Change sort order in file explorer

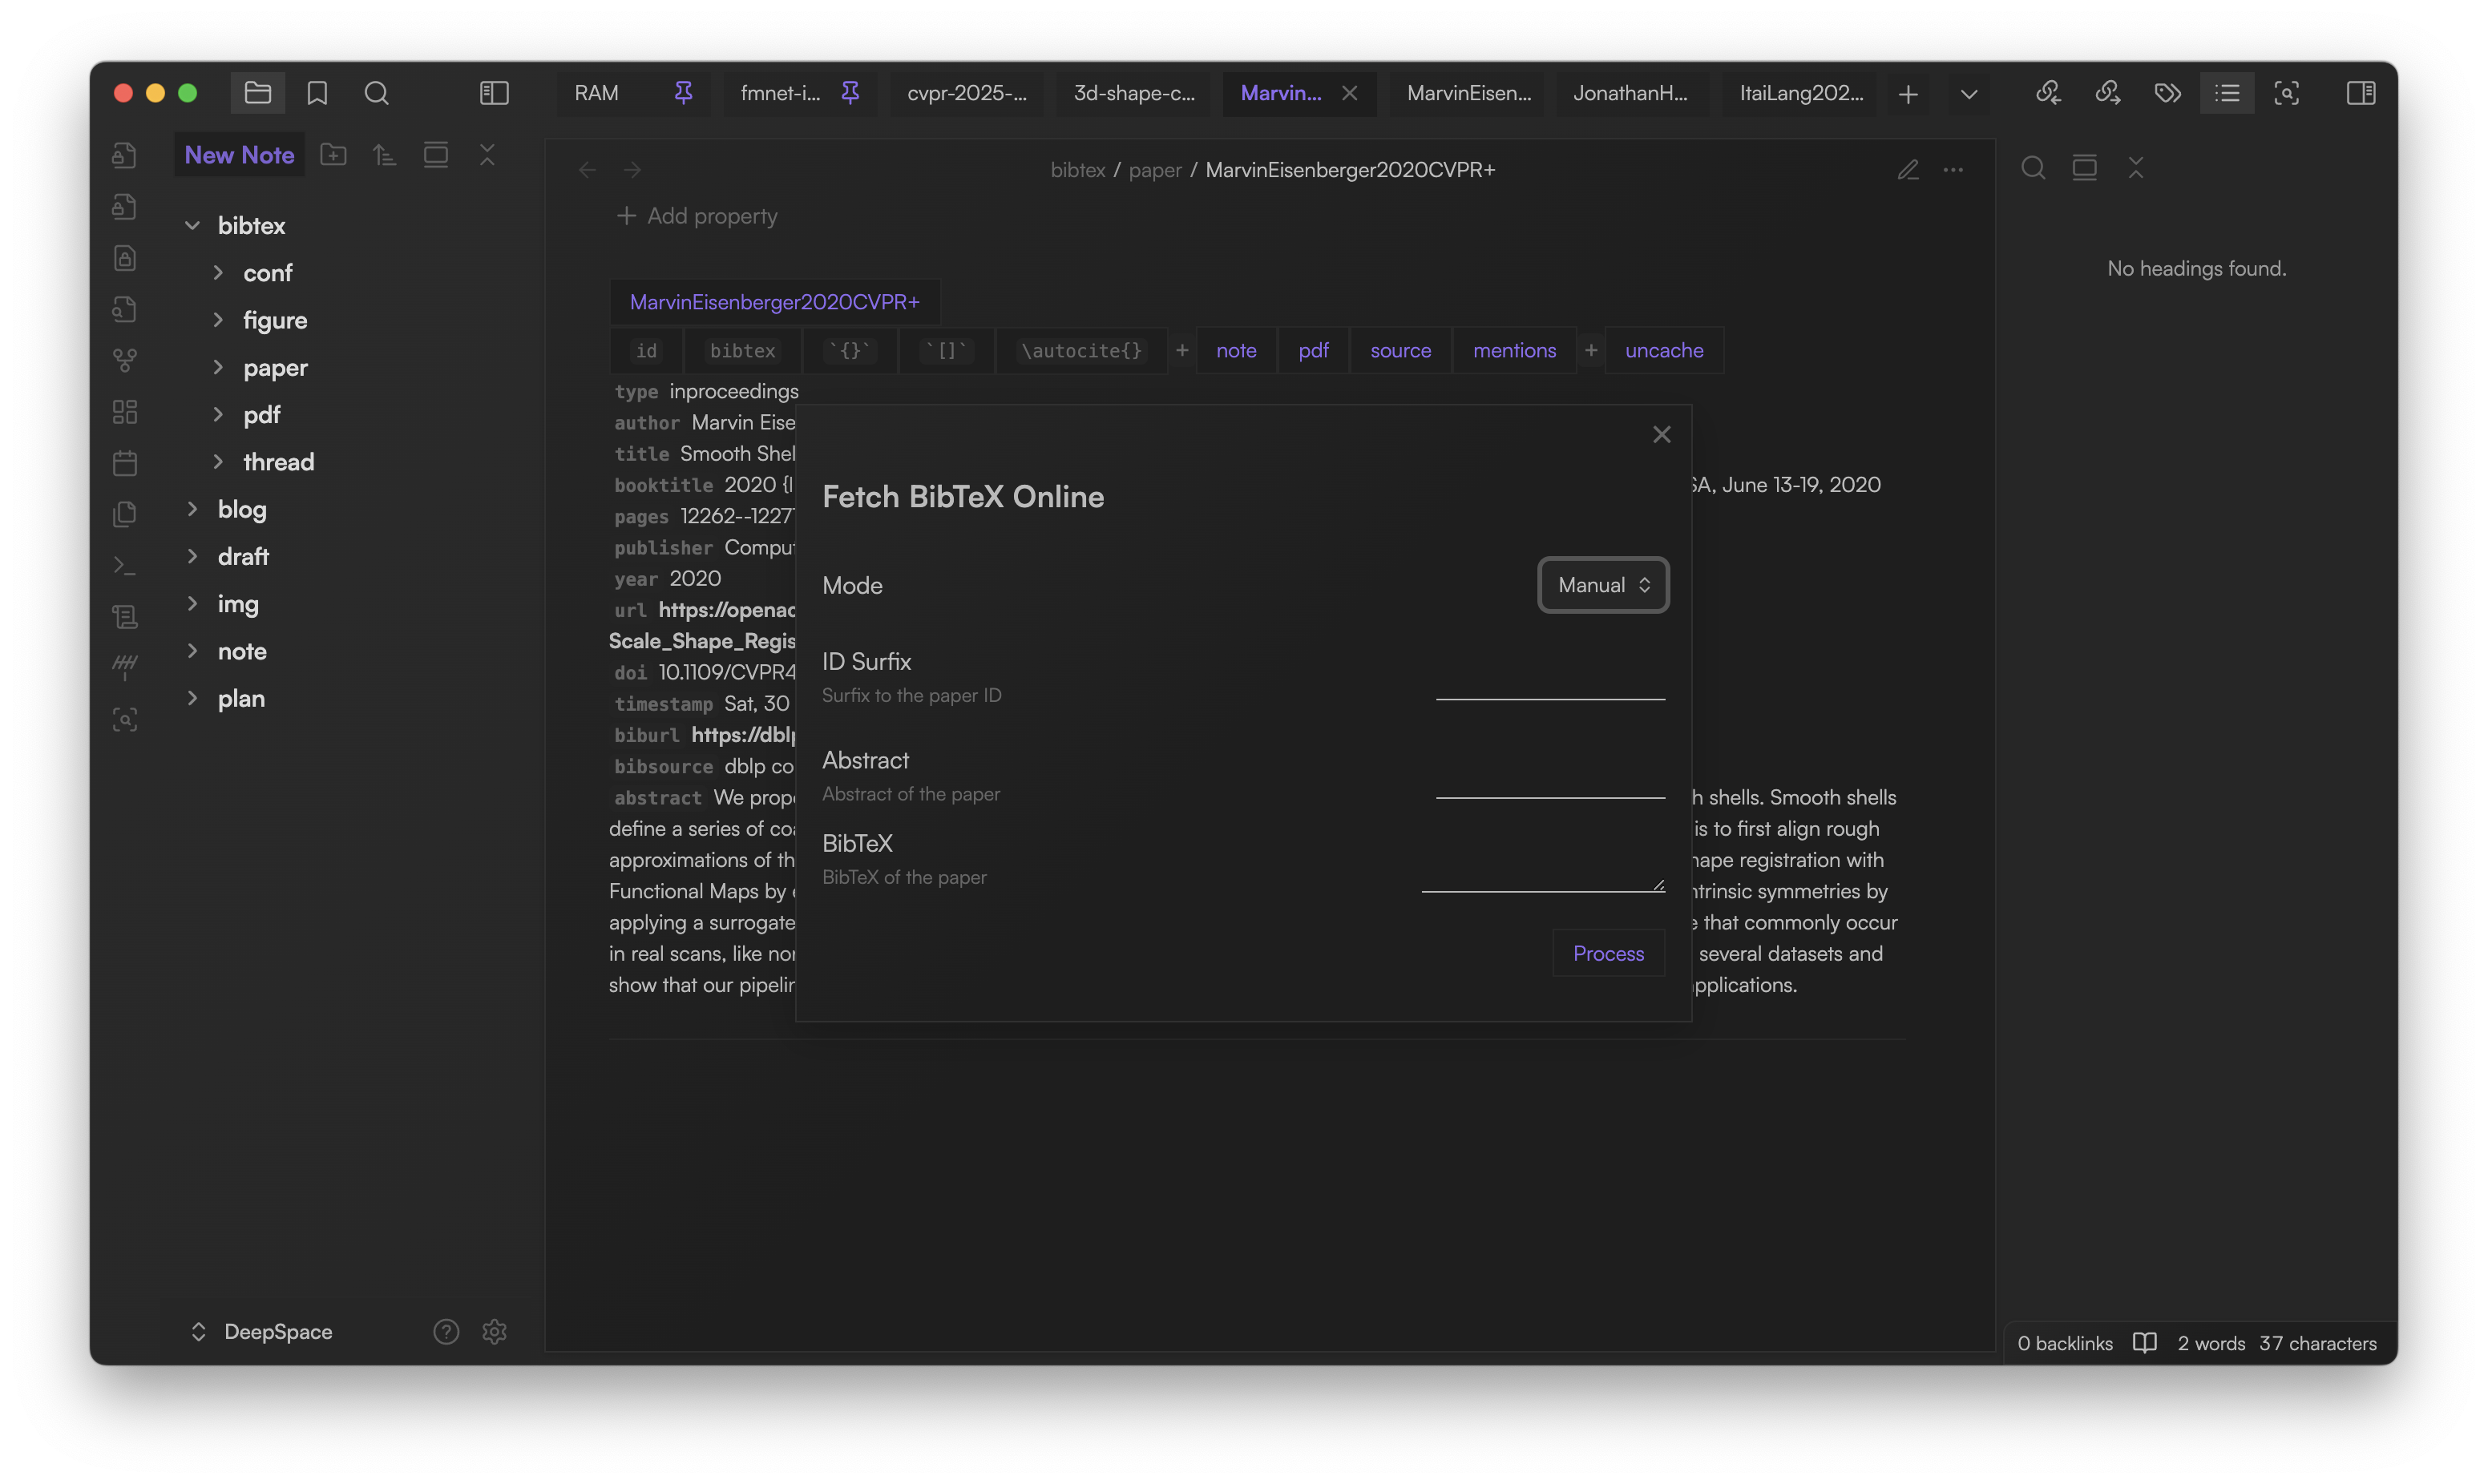384,155
